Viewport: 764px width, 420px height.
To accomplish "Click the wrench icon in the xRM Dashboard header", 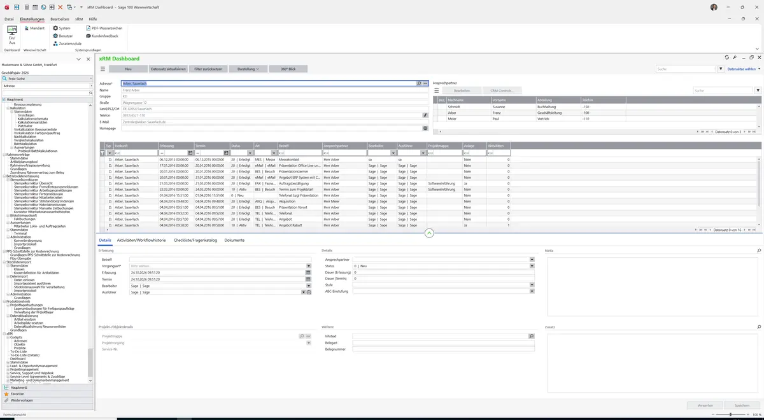I will click(x=735, y=57).
